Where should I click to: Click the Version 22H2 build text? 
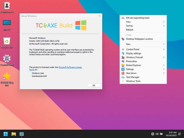(44, 41)
